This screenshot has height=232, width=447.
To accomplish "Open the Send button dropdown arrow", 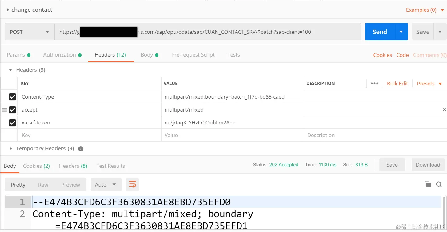I will (x=401, y=32).
